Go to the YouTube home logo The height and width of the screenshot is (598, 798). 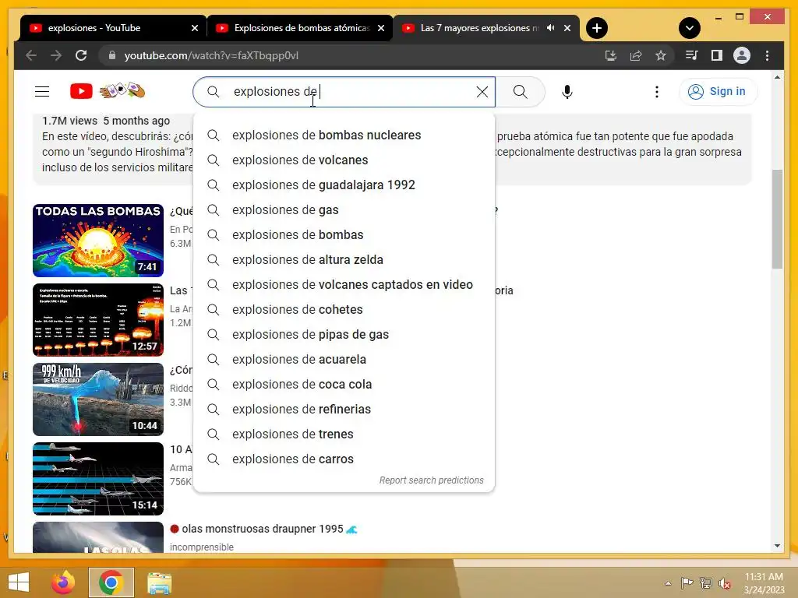pyautogui.click(x=81, y=92)
